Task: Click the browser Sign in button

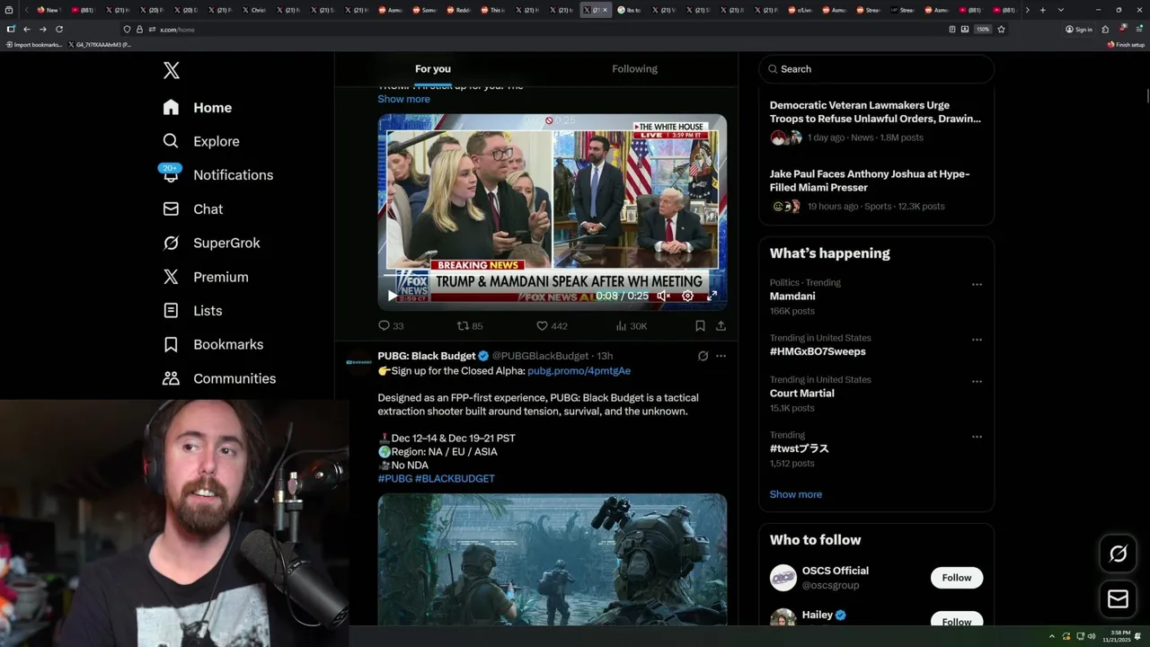Action: [1079, 30]
